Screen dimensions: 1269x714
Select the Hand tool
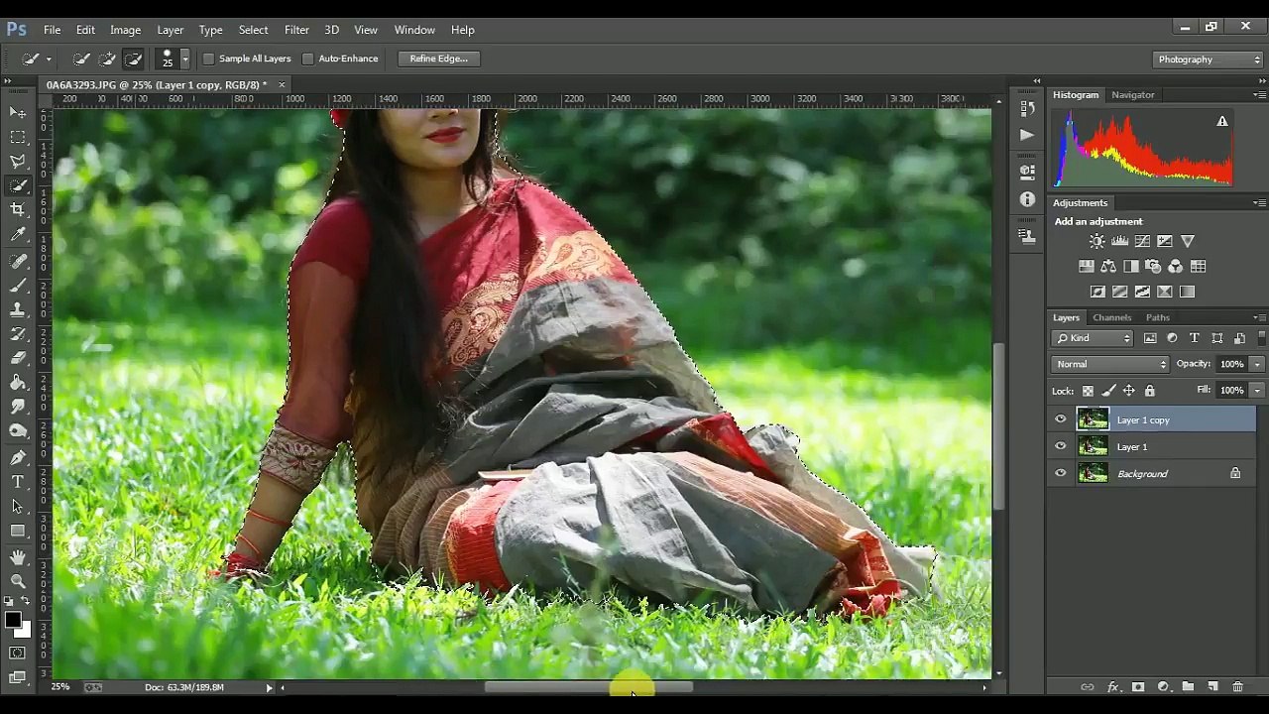point(18,558)
